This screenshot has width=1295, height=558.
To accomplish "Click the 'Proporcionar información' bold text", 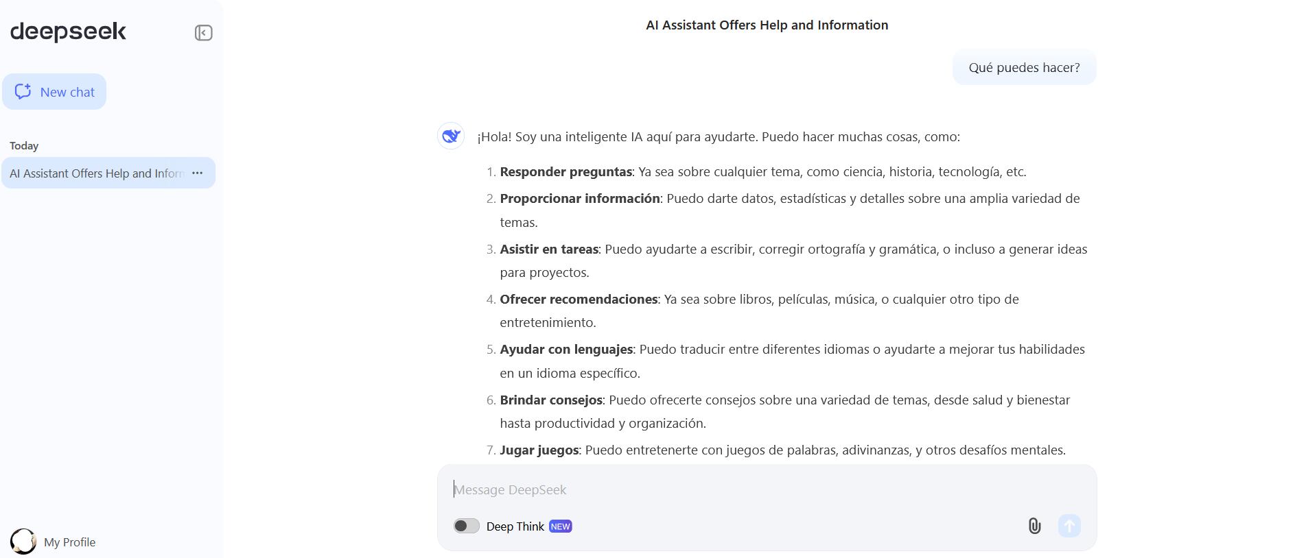I will [580, 199].
